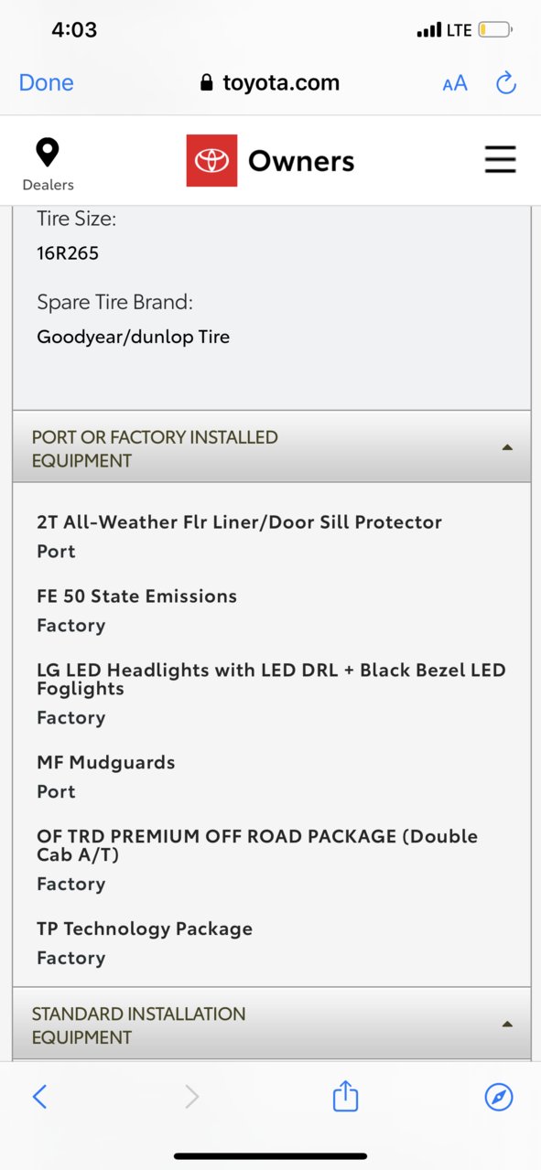The image size is (541, 1170).
Task: Collapse Standard Installation Equipment arrow
Action: tap(507, 1025)
